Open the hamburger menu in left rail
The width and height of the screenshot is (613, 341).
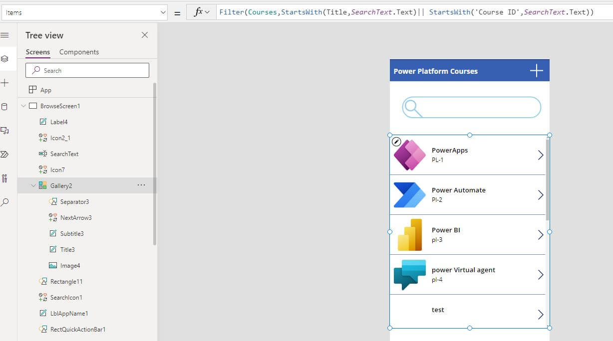click(x=5, y=35)
